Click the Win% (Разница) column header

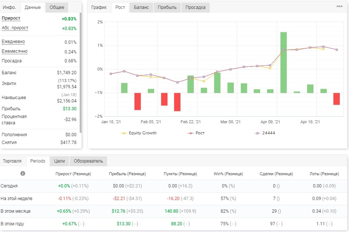click(228, 174)
